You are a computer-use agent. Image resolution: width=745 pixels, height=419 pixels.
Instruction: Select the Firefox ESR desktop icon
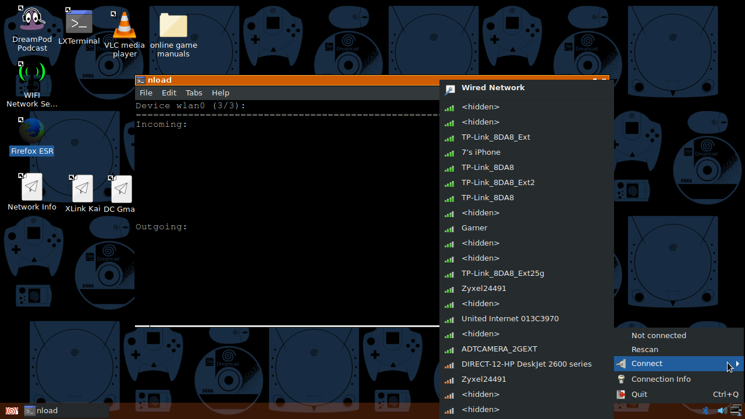pos(32,137)
